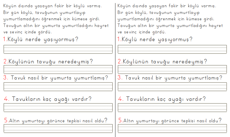This screenshot has height=137, width=230.
Task: Click the answer area for right question 4
Action: point(172,108)
